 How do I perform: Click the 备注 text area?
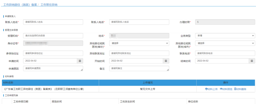pos(139,68)
